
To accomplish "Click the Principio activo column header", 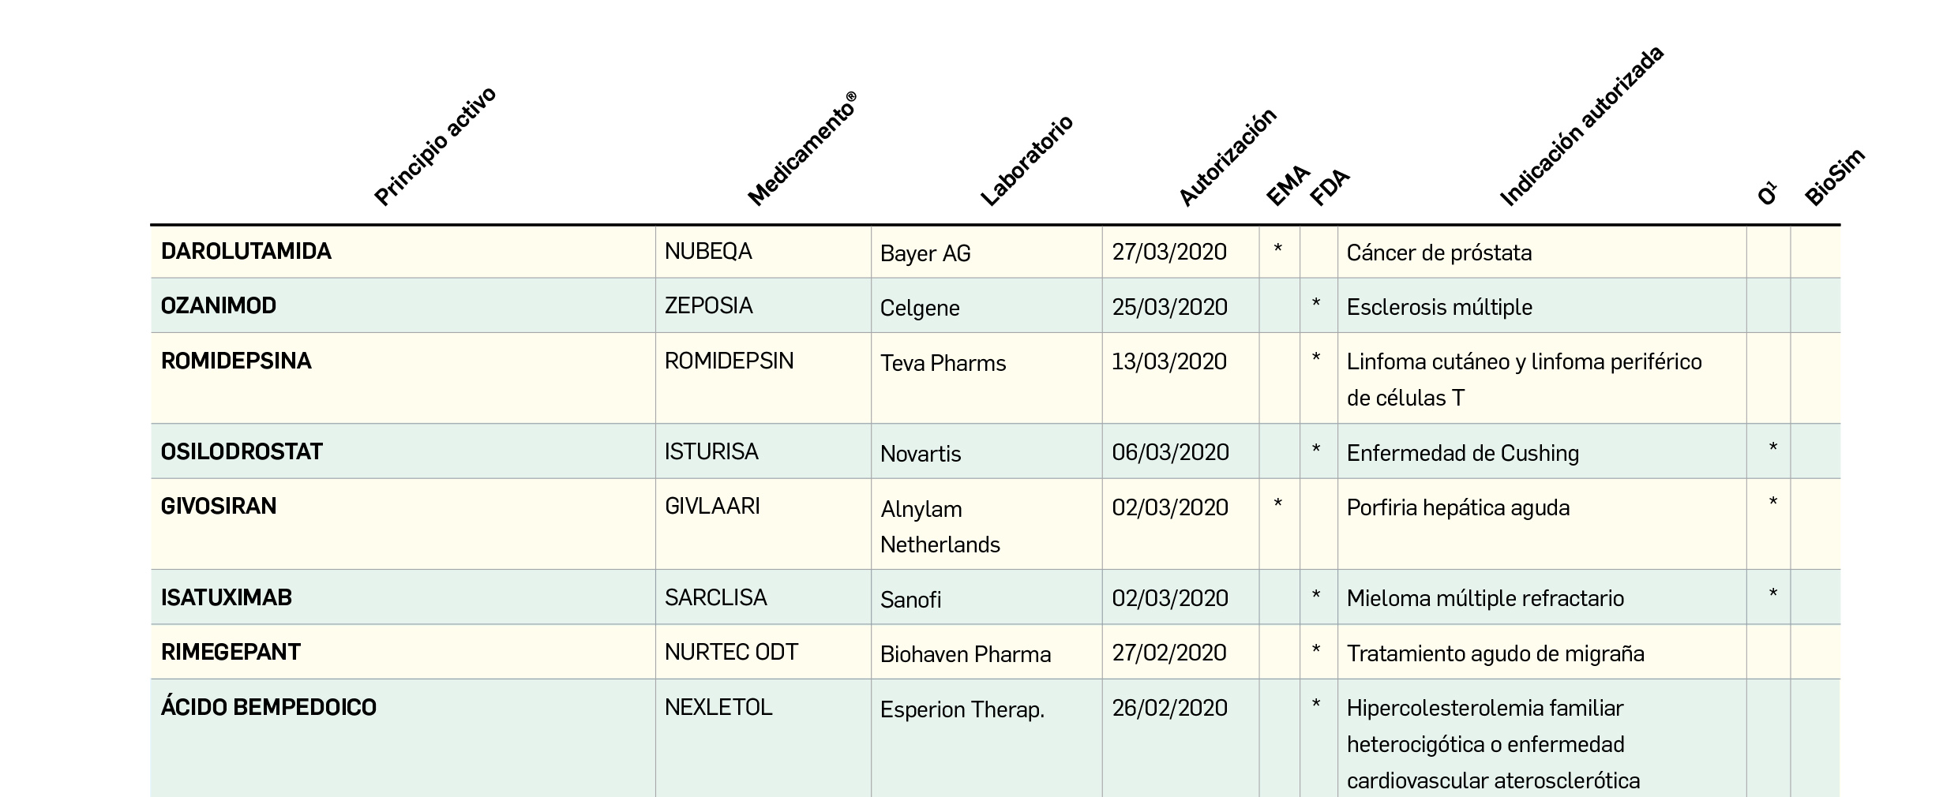I will point(435,147).
